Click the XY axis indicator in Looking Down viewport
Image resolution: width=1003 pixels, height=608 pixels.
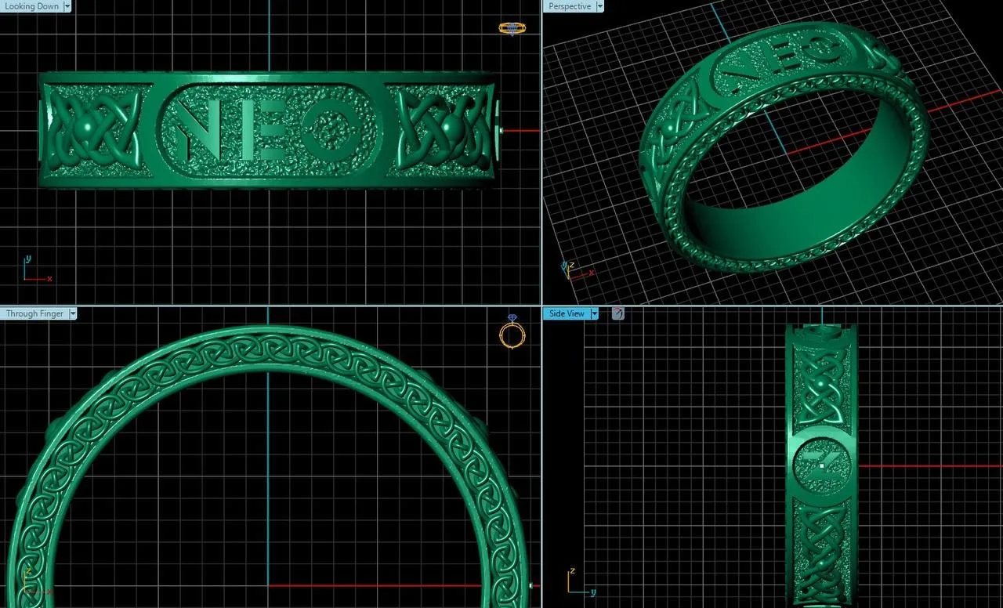[36, 269]
